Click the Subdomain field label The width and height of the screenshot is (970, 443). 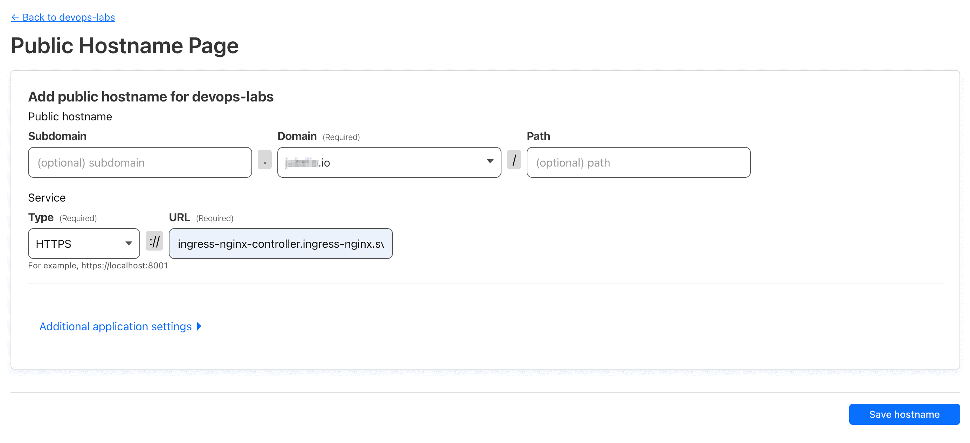(57, 136)
